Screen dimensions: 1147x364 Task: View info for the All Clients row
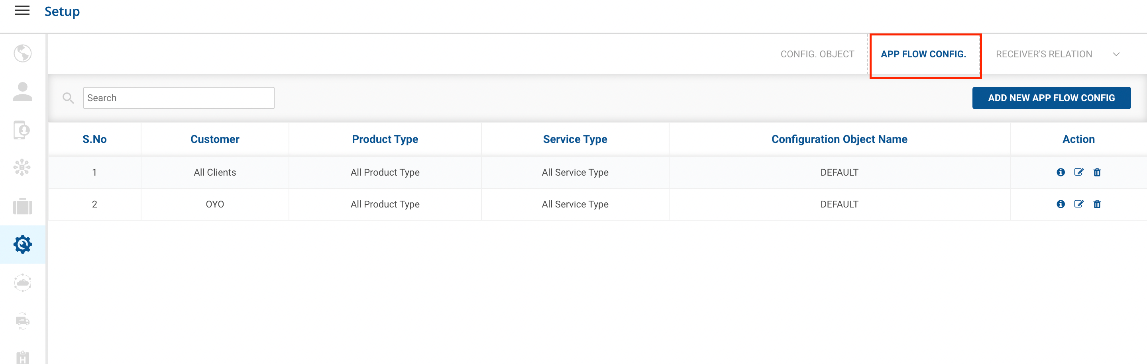coord(1061,172)
